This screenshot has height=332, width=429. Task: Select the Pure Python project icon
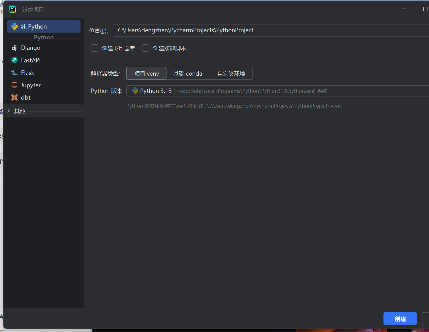(x=14, y=26)
